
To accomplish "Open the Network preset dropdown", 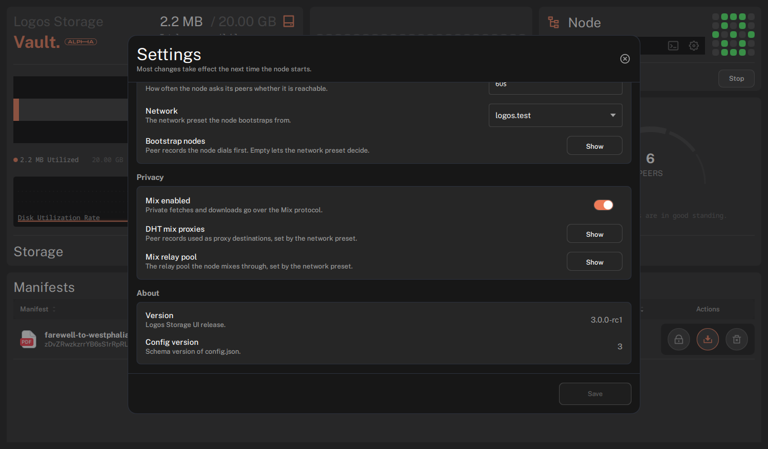I will pos(556,115).
